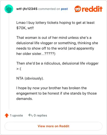
Task: Click the "commented on" text
Action: point(49,9)
